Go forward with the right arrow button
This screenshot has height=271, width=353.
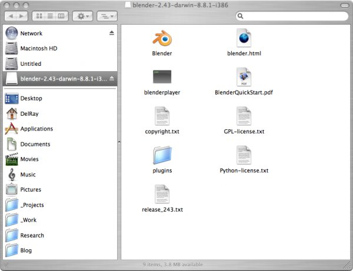pos(22,15)
